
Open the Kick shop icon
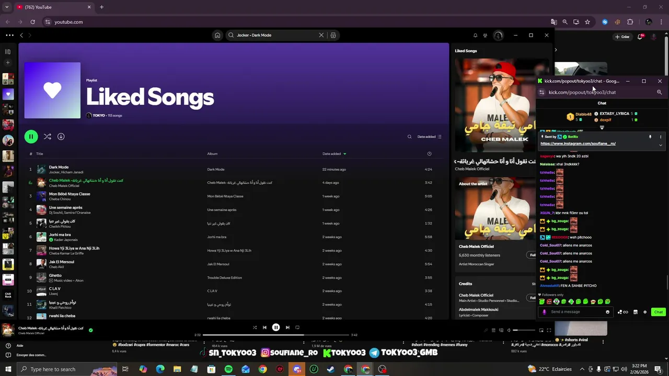point(636,312)
